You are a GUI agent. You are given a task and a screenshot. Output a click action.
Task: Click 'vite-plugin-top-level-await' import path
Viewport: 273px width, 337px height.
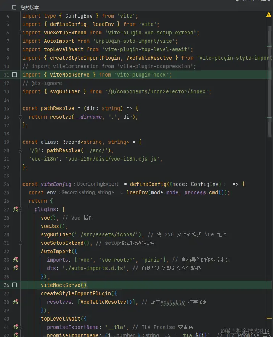tap(146, 49)
